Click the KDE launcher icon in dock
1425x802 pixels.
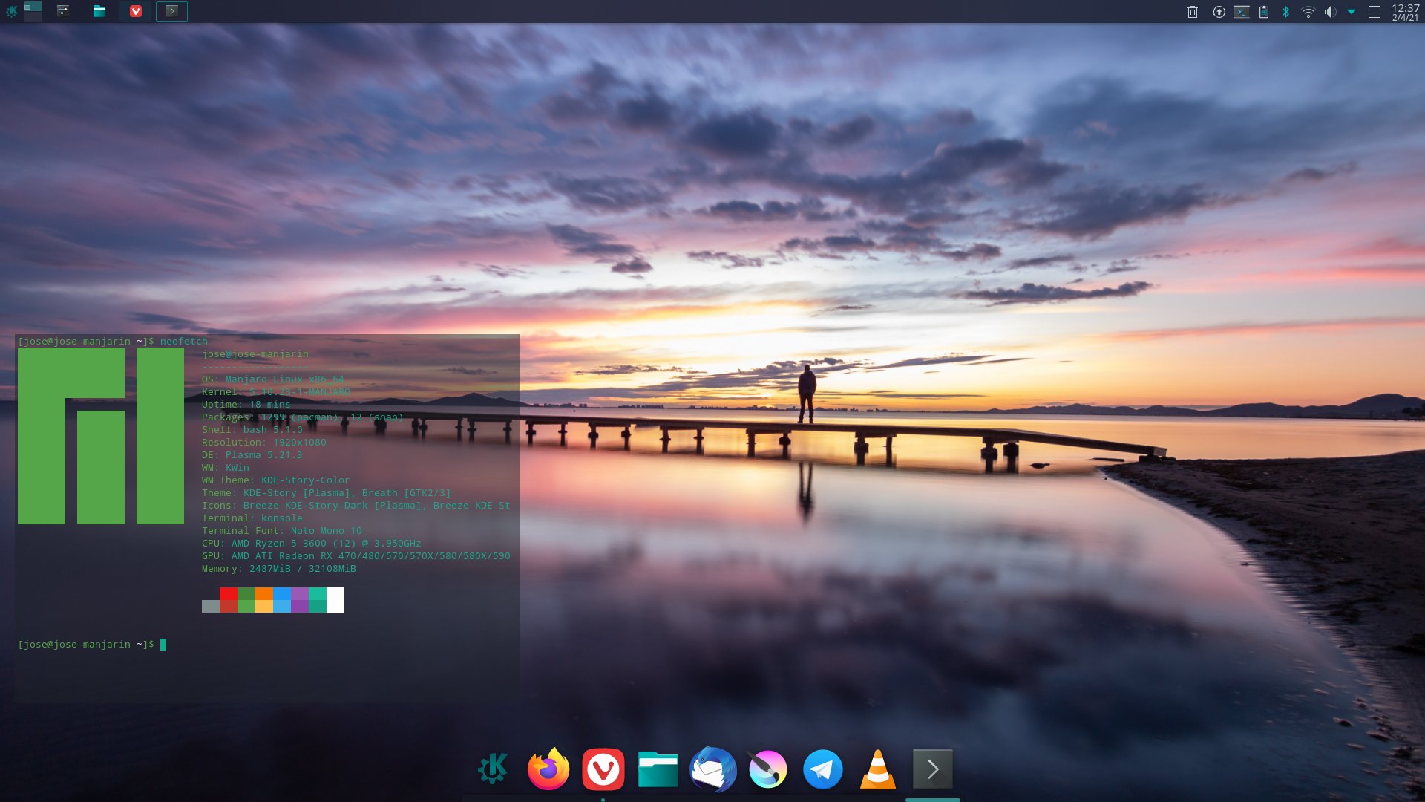[x=493, y=769]
